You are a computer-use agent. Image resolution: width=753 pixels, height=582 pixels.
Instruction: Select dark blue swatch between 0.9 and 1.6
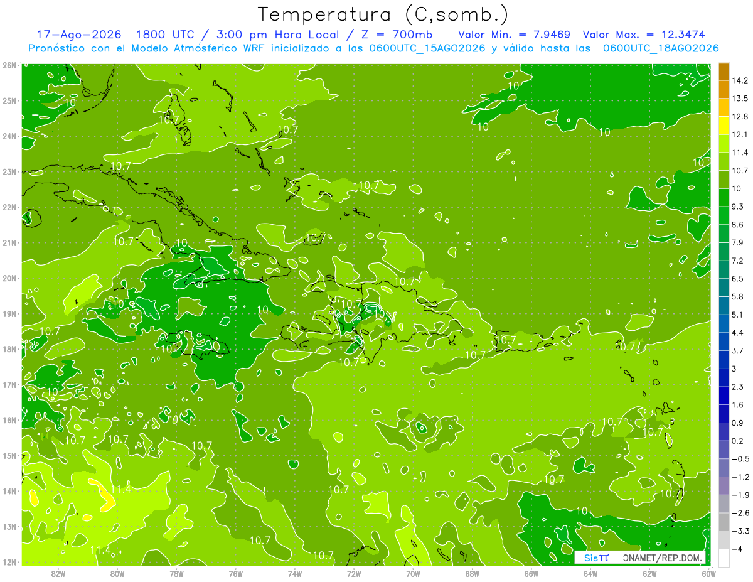point(724,414)
